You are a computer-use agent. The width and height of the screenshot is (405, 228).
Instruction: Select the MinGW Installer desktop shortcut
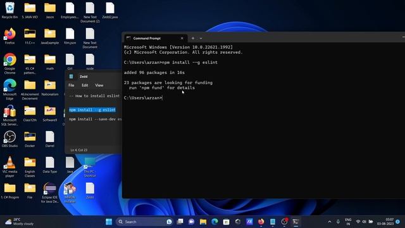click(x=70, y=193)
